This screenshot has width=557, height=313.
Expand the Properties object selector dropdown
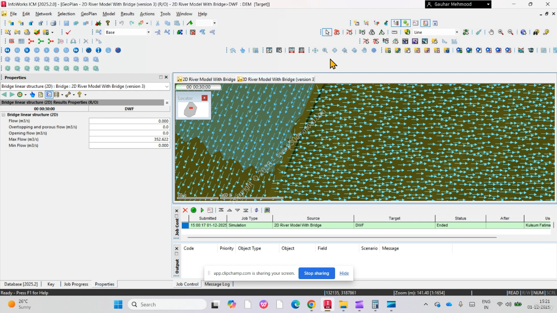pyautogui.click(x=167, y=87)
